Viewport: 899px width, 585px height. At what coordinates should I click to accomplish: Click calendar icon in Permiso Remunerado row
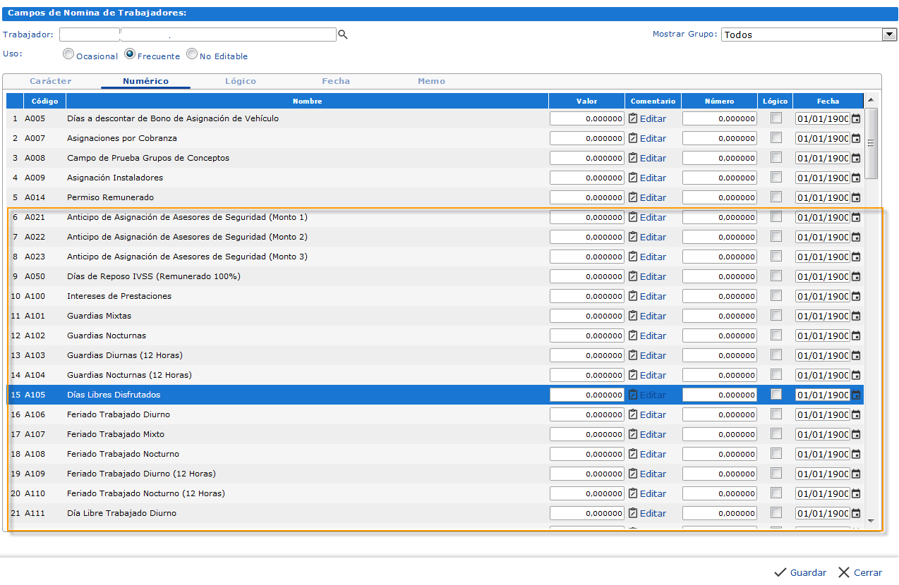[x=856, y=198]
